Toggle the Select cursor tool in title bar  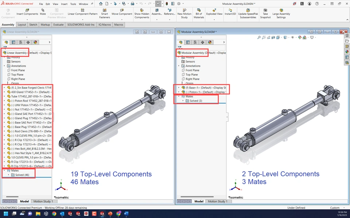pyautogui.click(x=158, y=4)
